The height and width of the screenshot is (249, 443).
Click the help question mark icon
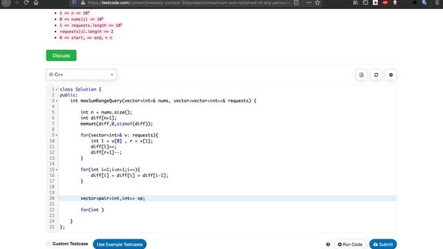[328, 244]
